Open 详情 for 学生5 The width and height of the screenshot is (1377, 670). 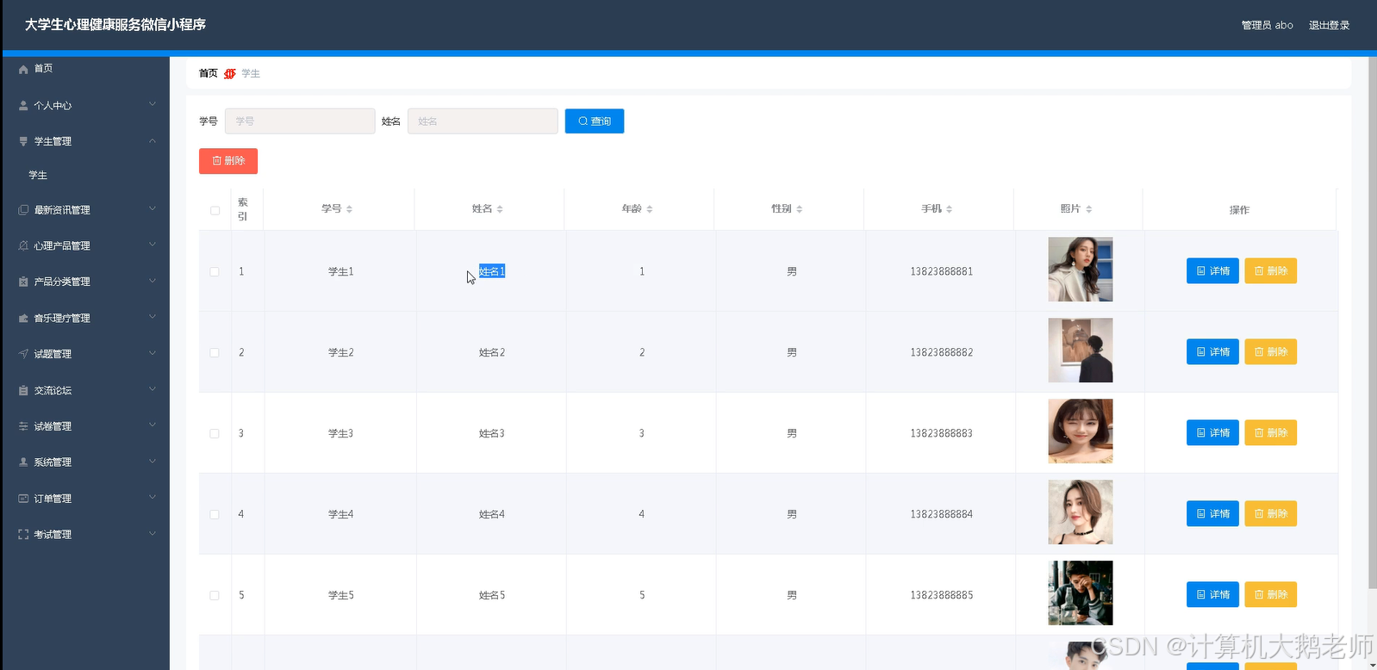(1212, 595)
